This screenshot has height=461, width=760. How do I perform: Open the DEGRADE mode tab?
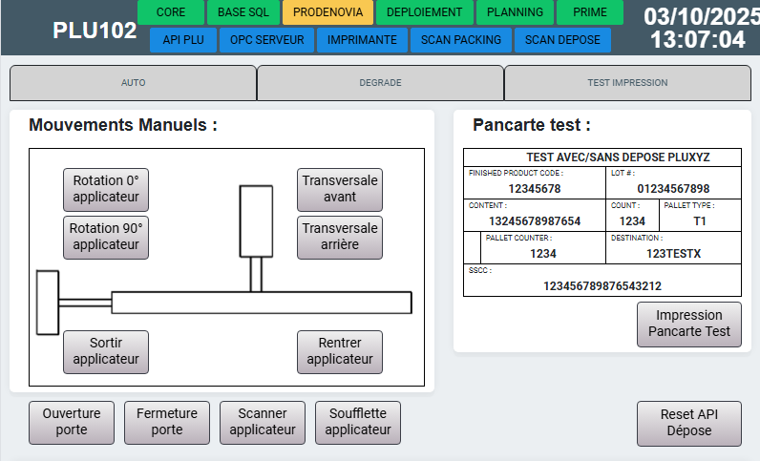tap(380, 83)
